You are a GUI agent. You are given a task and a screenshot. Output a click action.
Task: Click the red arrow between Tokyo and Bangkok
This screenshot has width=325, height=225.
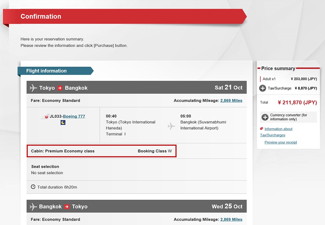(x=60, y=88)
